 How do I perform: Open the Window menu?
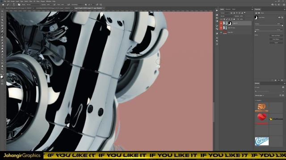tap(49, 1)
